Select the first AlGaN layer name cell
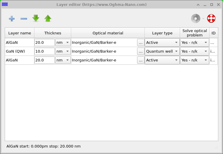 [x=19, y=43]
